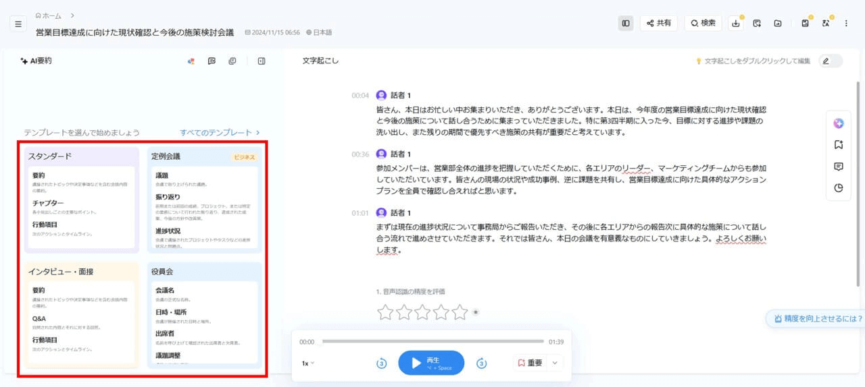
Task: Click the translate icon
Action: tap(826, 23)
